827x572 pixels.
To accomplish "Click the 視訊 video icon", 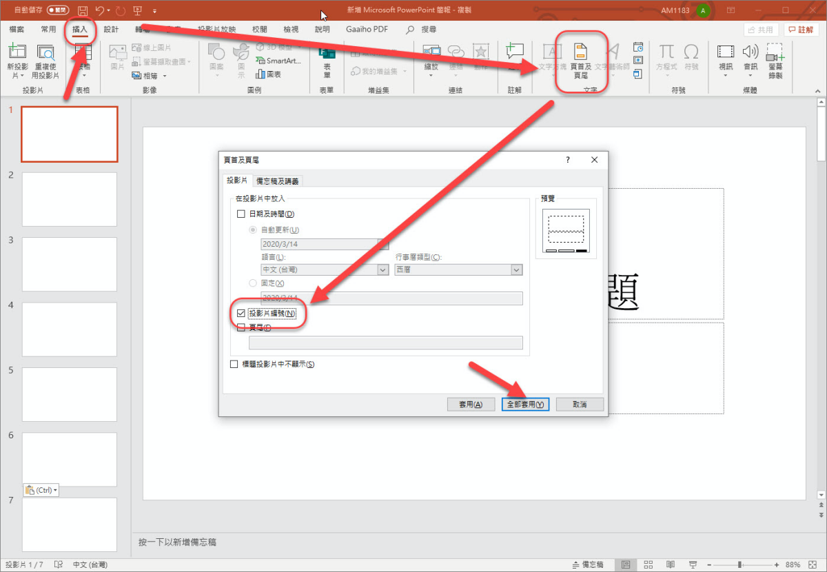I will tap(726, 52).
